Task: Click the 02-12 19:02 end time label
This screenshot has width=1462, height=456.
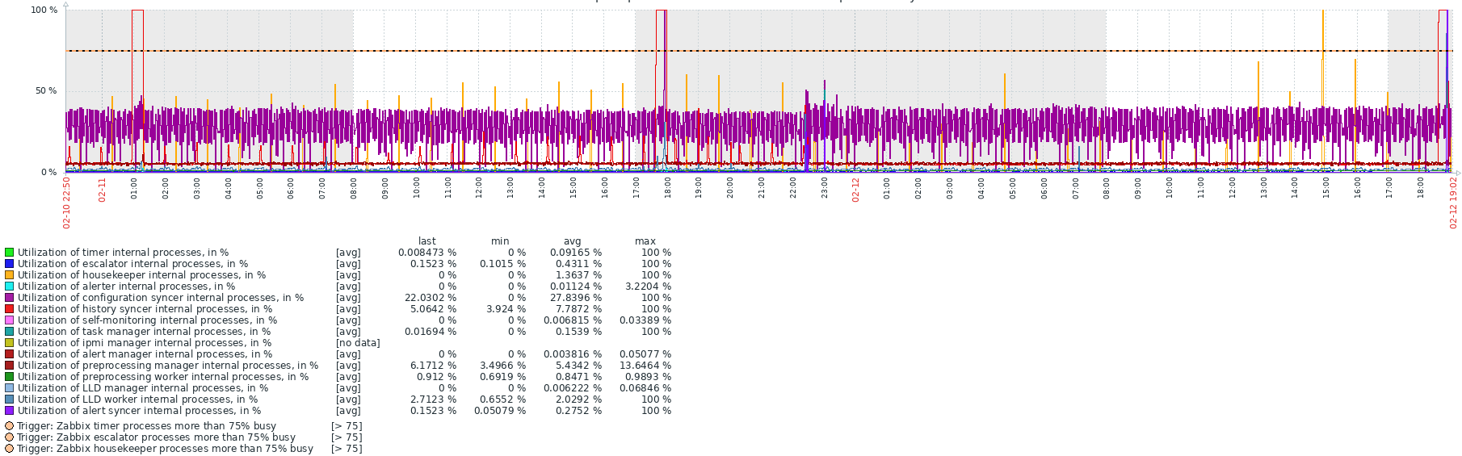Action: [1452, 202]
